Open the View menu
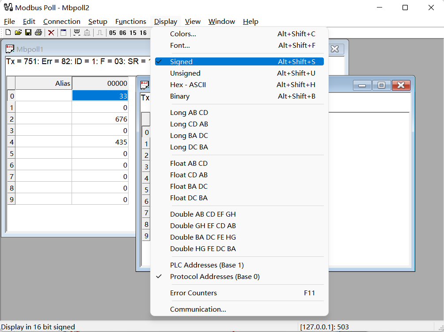The image size is (444, 332). (x=193, y=22)
